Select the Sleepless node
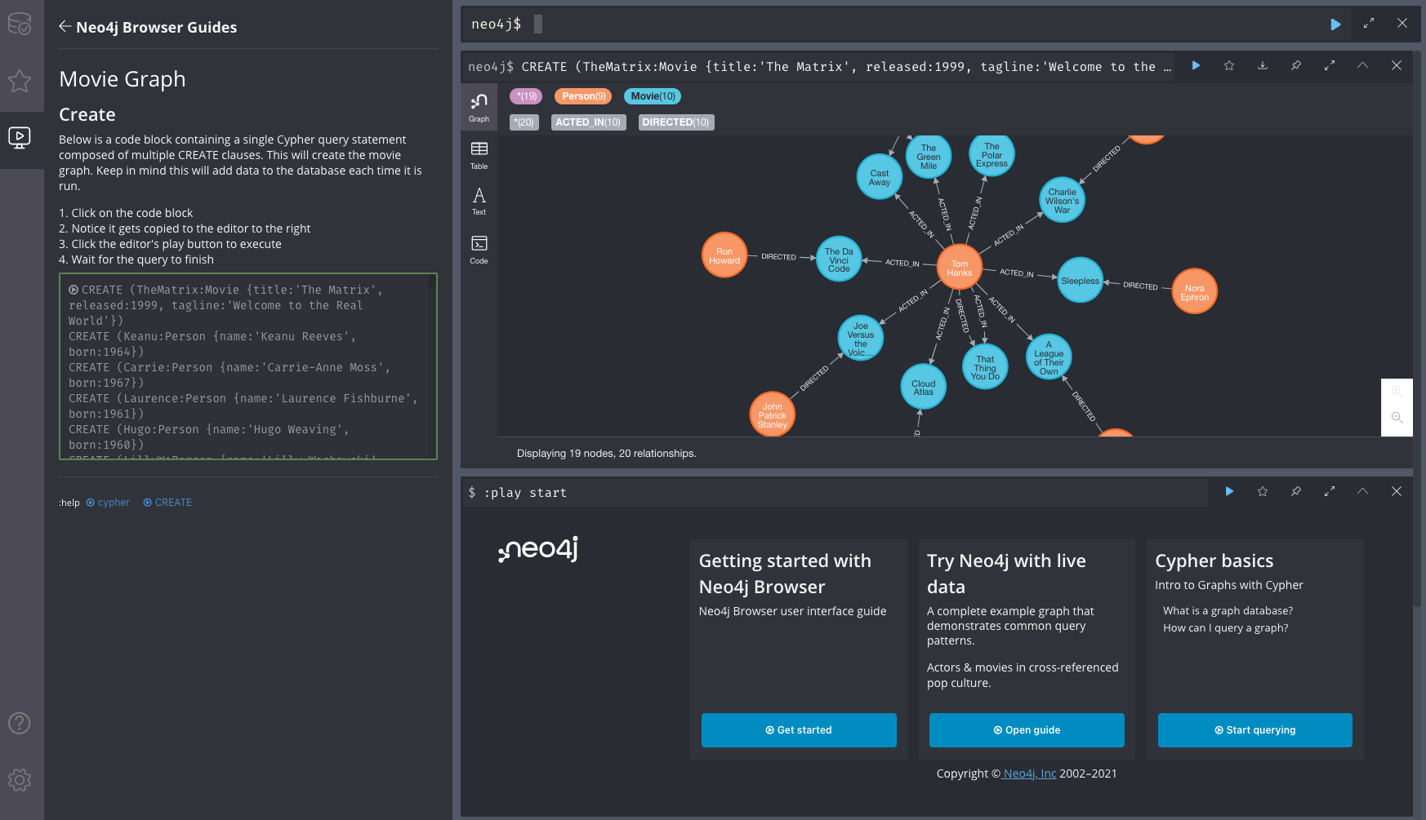The height and width of the screenshot is (820, 1426). pos(1080,280)
